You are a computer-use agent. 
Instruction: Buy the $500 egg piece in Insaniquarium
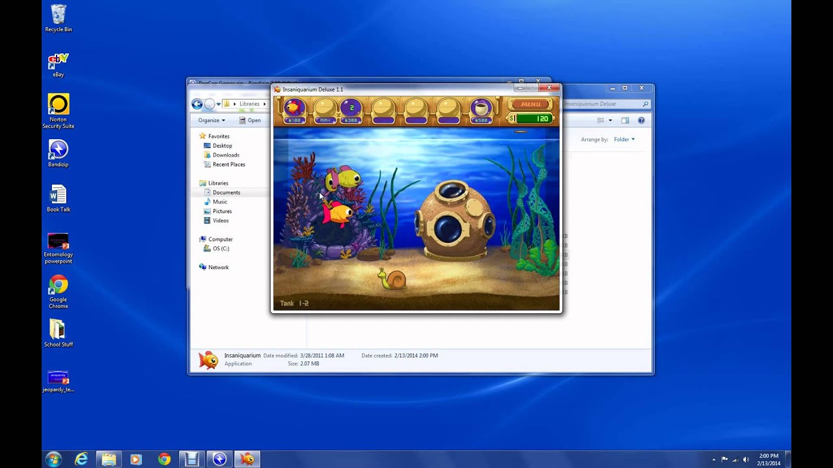coord(482,109)
